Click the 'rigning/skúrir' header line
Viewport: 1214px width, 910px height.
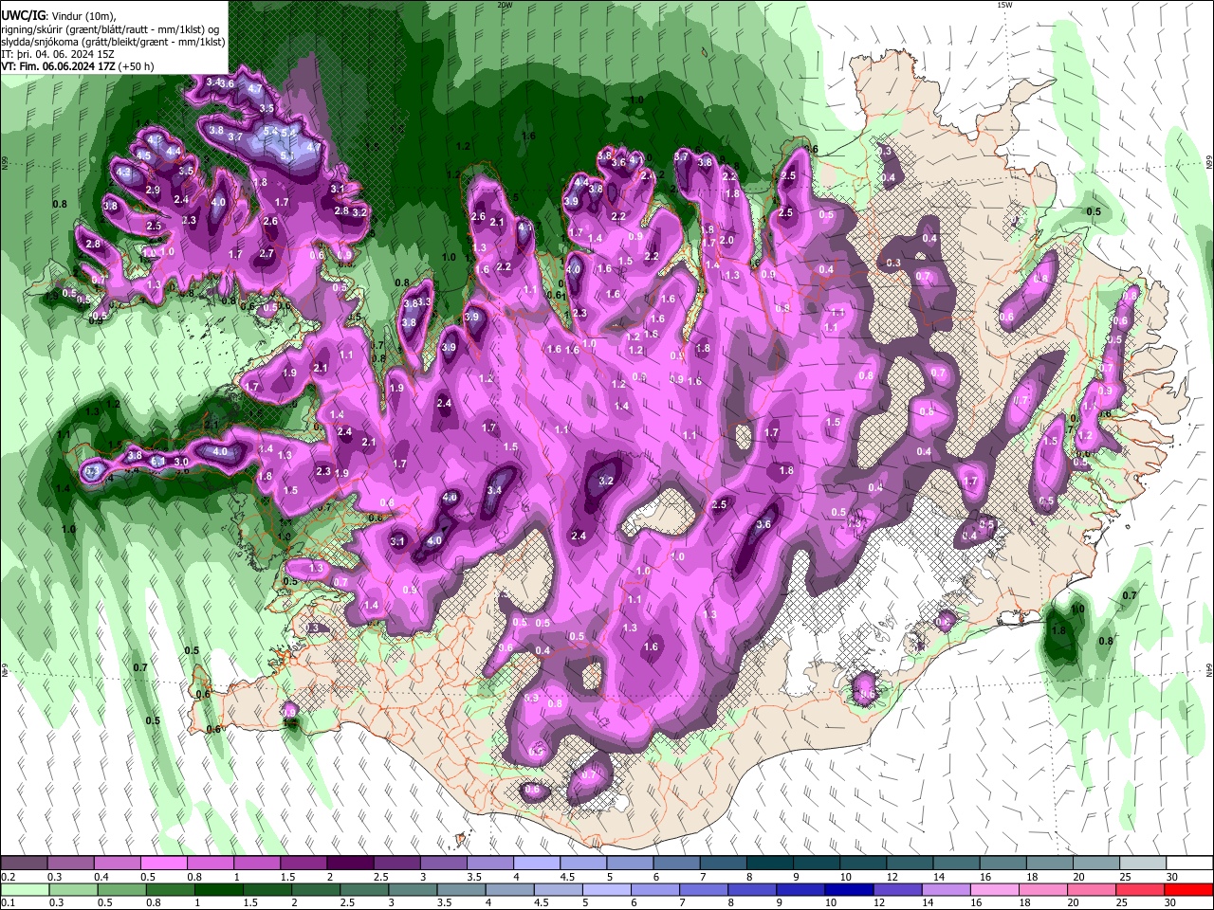[110, 28]
